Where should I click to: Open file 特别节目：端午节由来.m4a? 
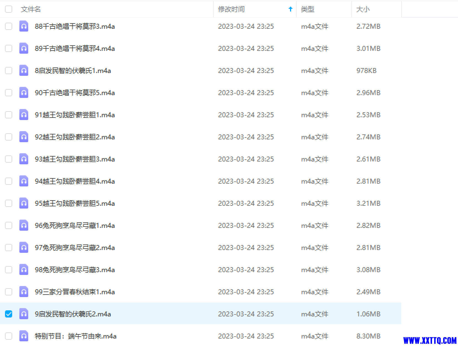click(x=76, y=336)
